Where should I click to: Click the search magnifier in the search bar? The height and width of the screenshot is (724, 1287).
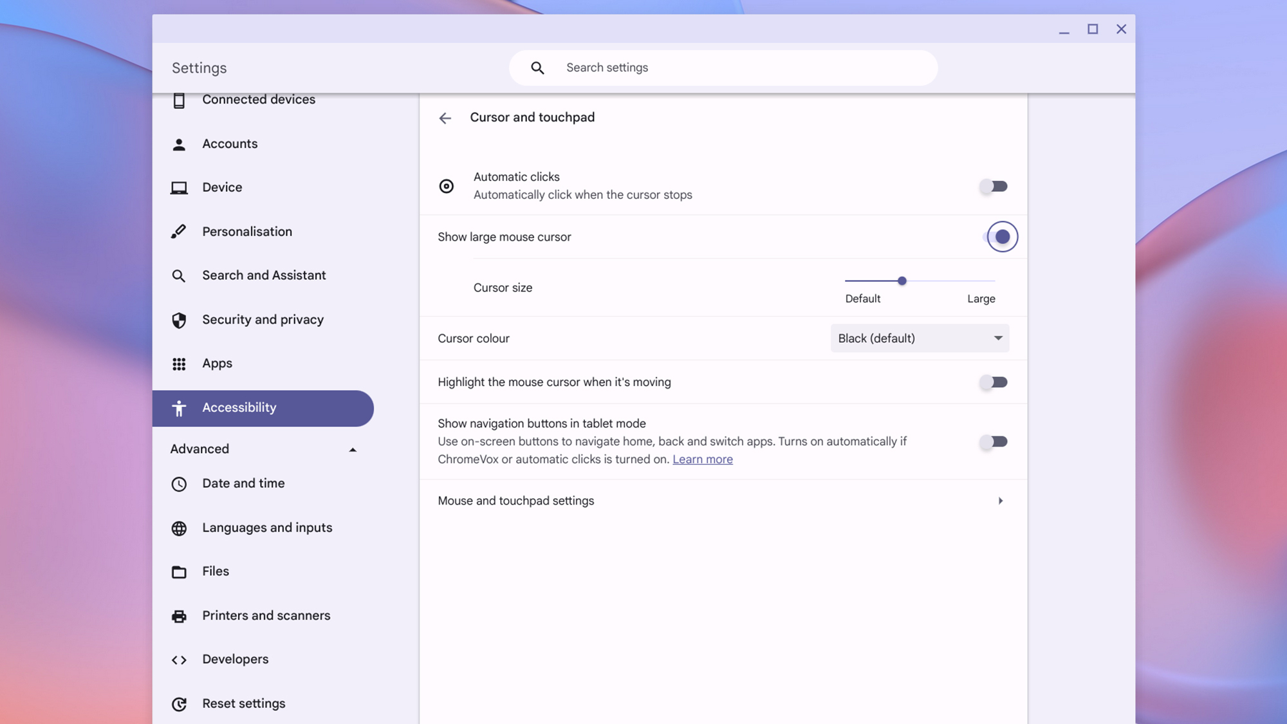pyautogui.click(x=537, y=68)
